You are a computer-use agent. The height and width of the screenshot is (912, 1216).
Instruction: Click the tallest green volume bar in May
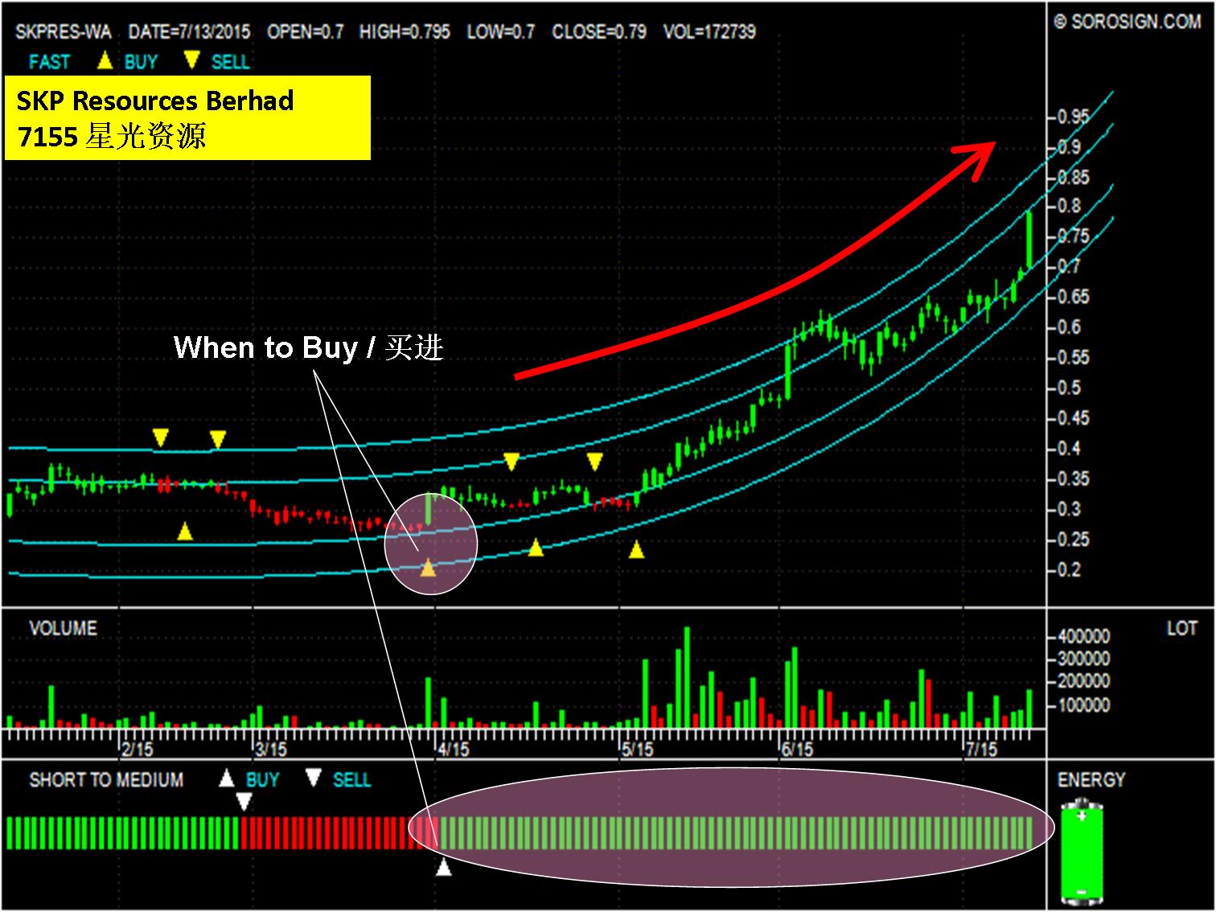(686, 677)
